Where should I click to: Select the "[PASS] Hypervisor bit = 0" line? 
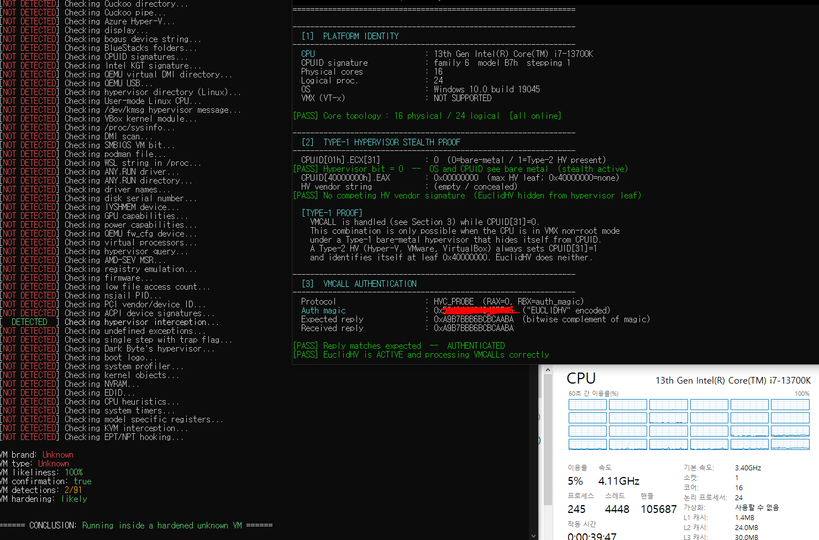pyautogui.click(x=460, y=169)
